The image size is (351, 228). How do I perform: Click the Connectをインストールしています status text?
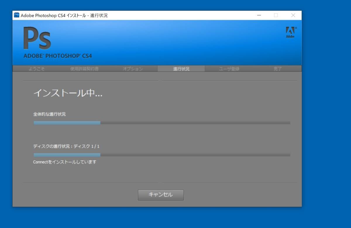click(x=65, y=162)
